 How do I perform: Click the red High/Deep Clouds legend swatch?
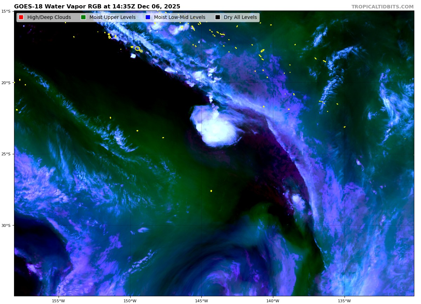click(x=21, y=17)
